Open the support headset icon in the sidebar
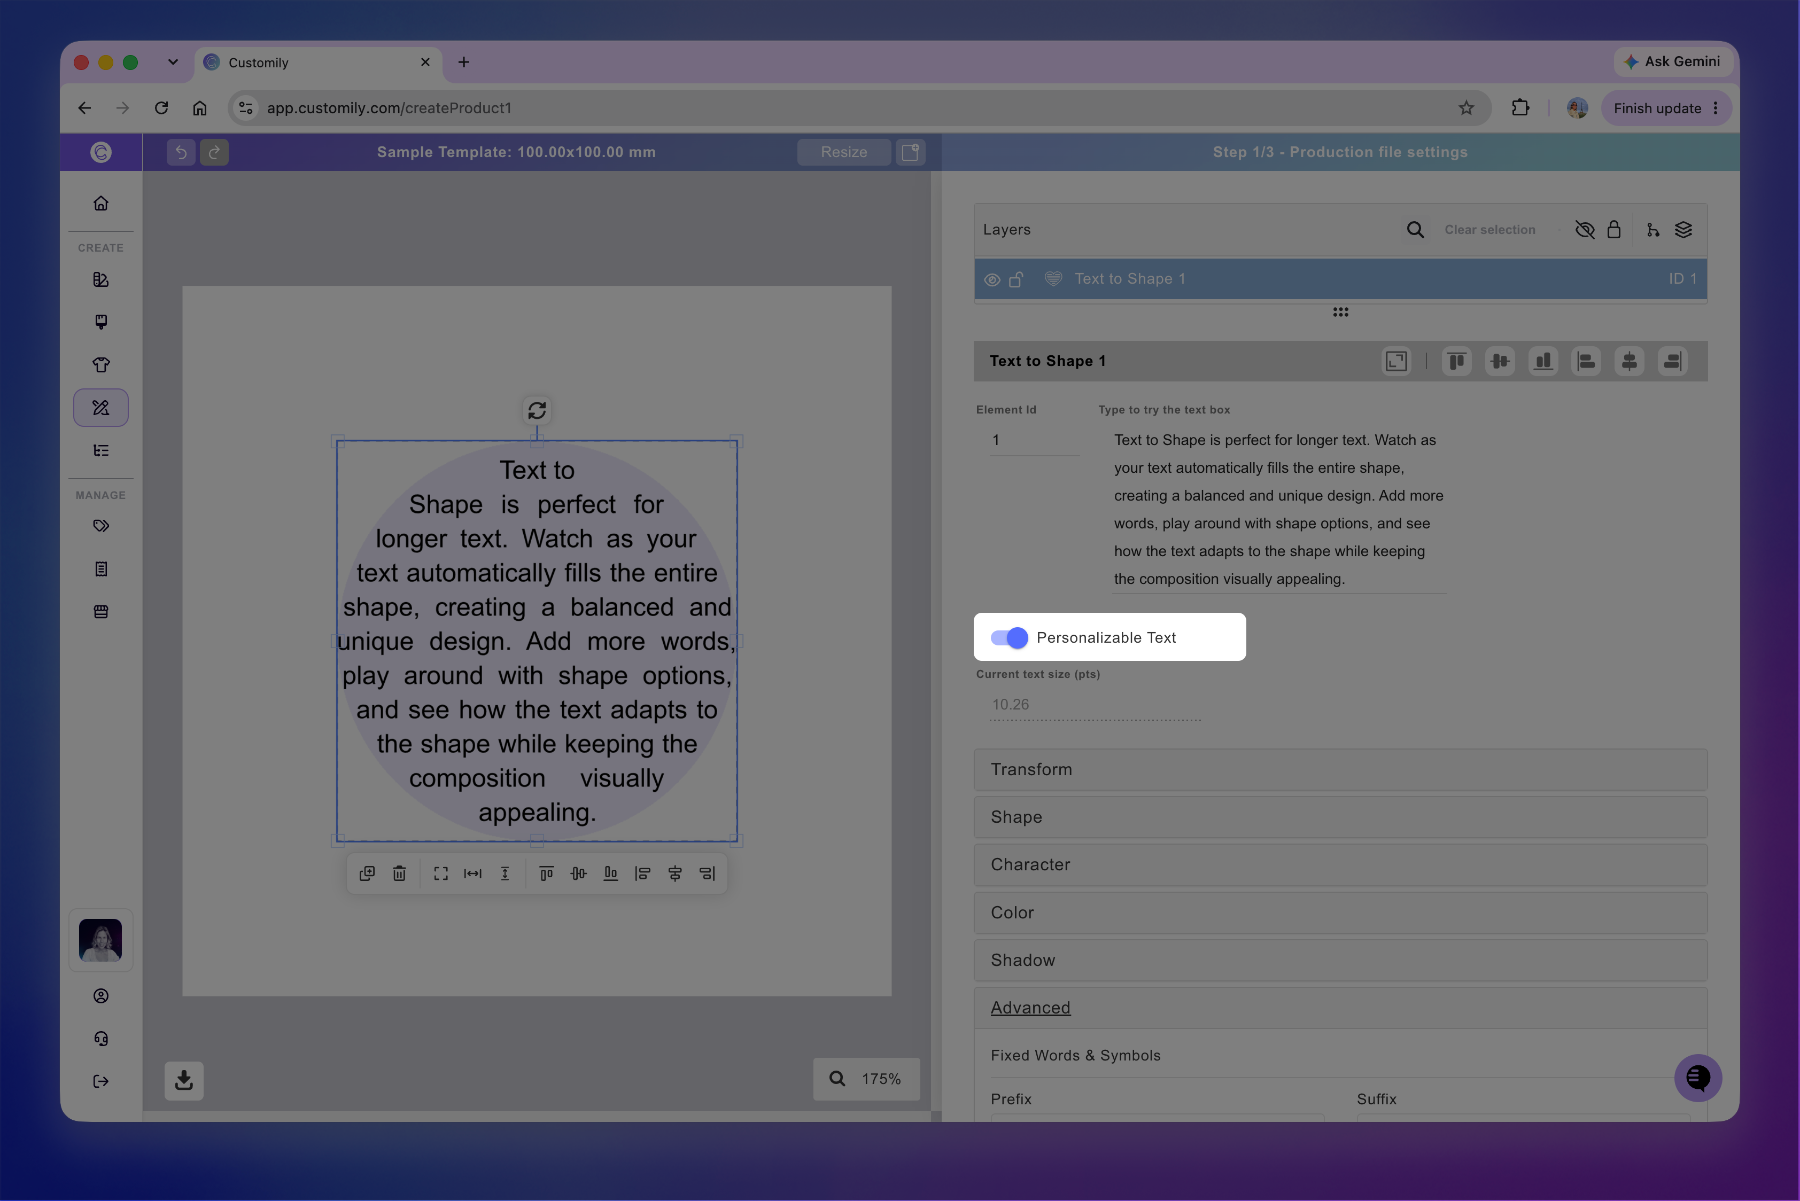 click(x=101, y=1039)
